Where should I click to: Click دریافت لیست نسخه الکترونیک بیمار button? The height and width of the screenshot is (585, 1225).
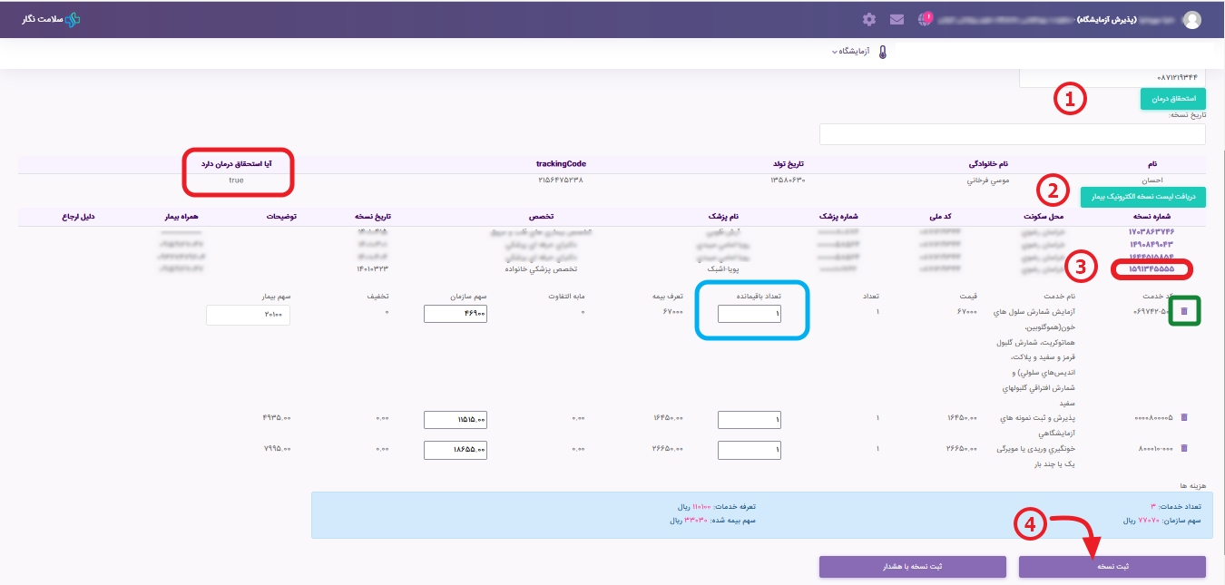(1142, 197)
